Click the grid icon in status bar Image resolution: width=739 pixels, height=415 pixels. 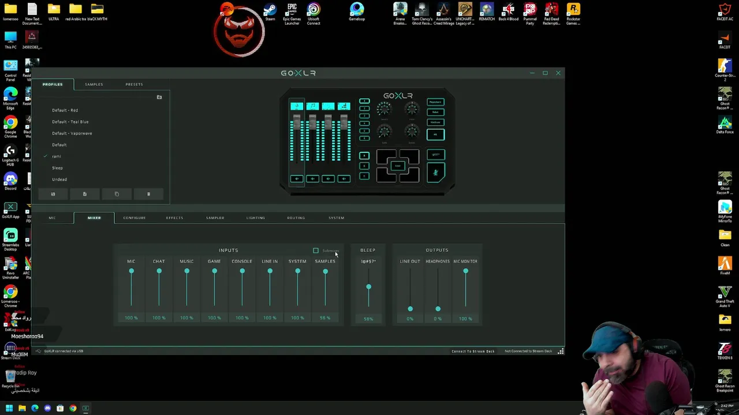(561, 351)
